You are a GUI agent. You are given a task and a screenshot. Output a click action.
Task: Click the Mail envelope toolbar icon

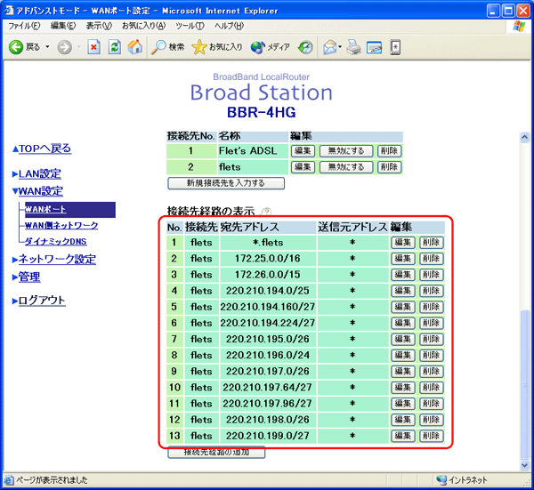click(329, 47)
